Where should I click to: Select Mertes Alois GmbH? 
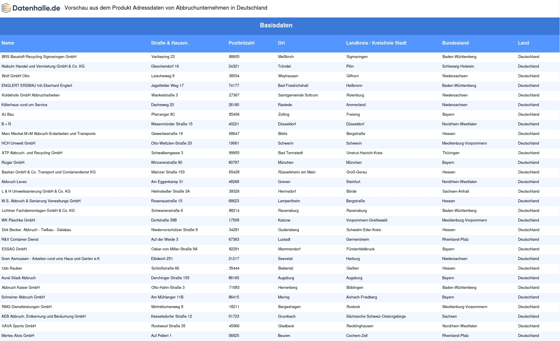tap(18, 336)
